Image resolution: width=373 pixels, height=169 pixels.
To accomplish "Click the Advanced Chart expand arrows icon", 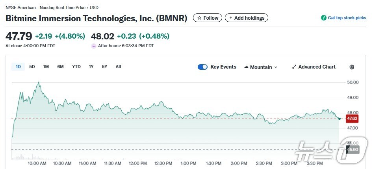I will (294, 67).
